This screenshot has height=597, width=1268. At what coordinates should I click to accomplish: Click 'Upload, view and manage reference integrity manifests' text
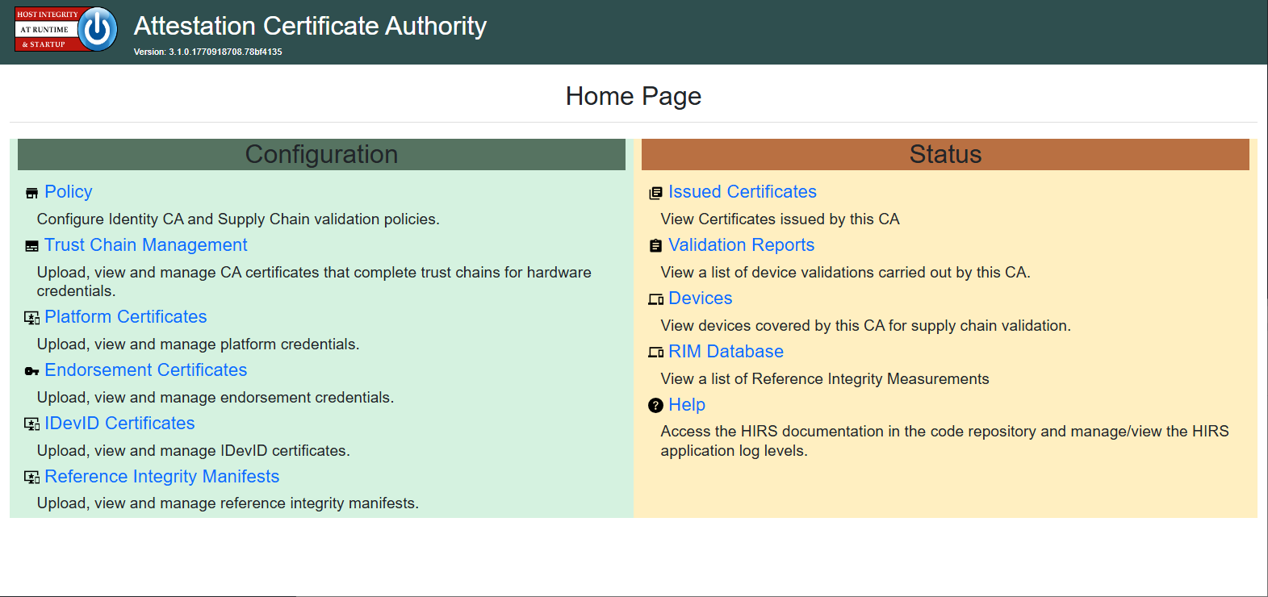pyautogui.click(x=228, y=503)
